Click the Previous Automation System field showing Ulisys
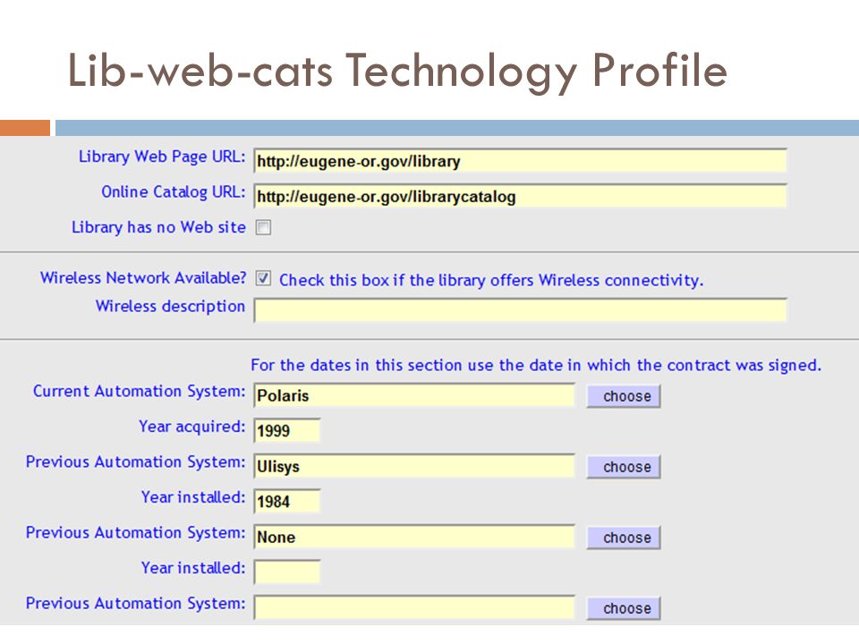 point(414,466)
